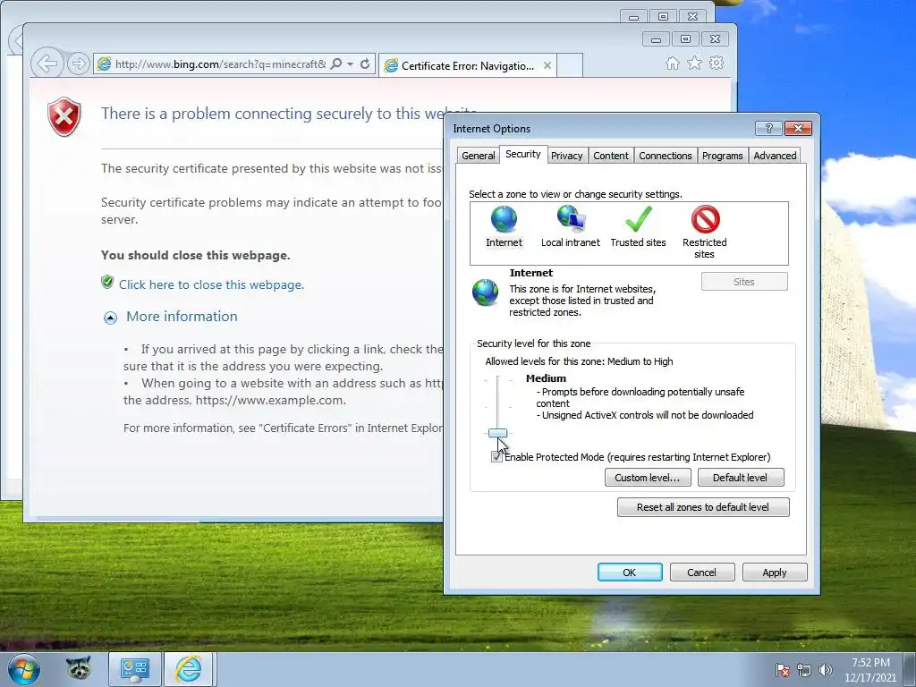Select the Restricted sites zone icon
This screenshot has width=916, height=687.
coord(705,220)
